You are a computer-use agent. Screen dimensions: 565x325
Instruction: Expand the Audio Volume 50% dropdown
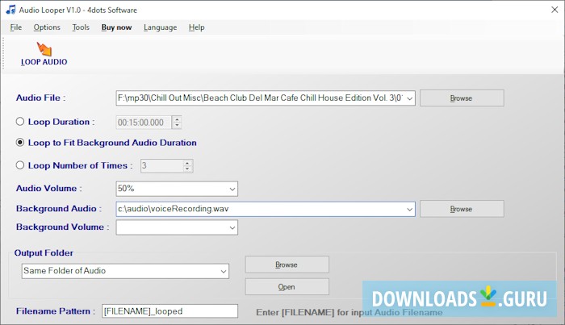pos(232,189)
